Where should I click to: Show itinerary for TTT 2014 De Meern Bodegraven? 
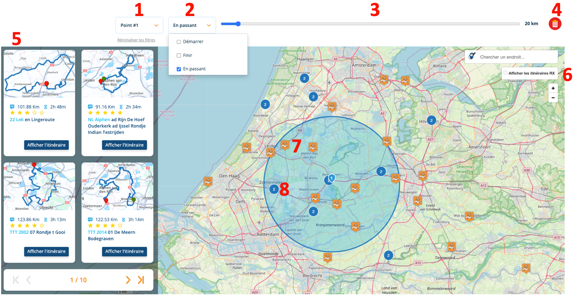coord(124,251)
